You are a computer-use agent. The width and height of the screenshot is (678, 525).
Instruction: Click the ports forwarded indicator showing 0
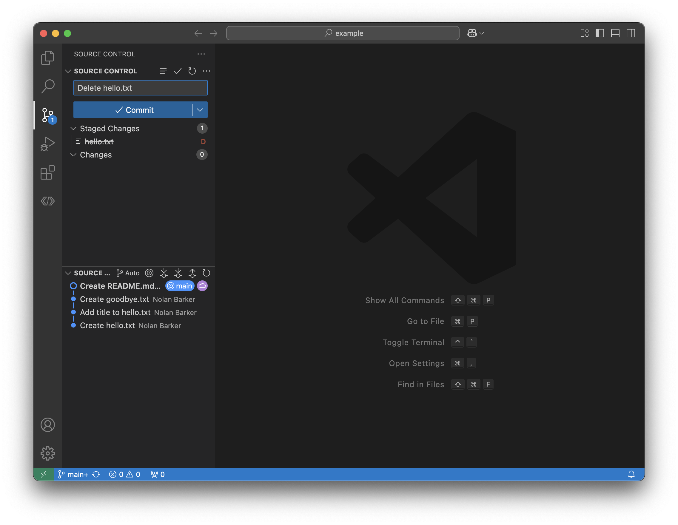(158, 474)
